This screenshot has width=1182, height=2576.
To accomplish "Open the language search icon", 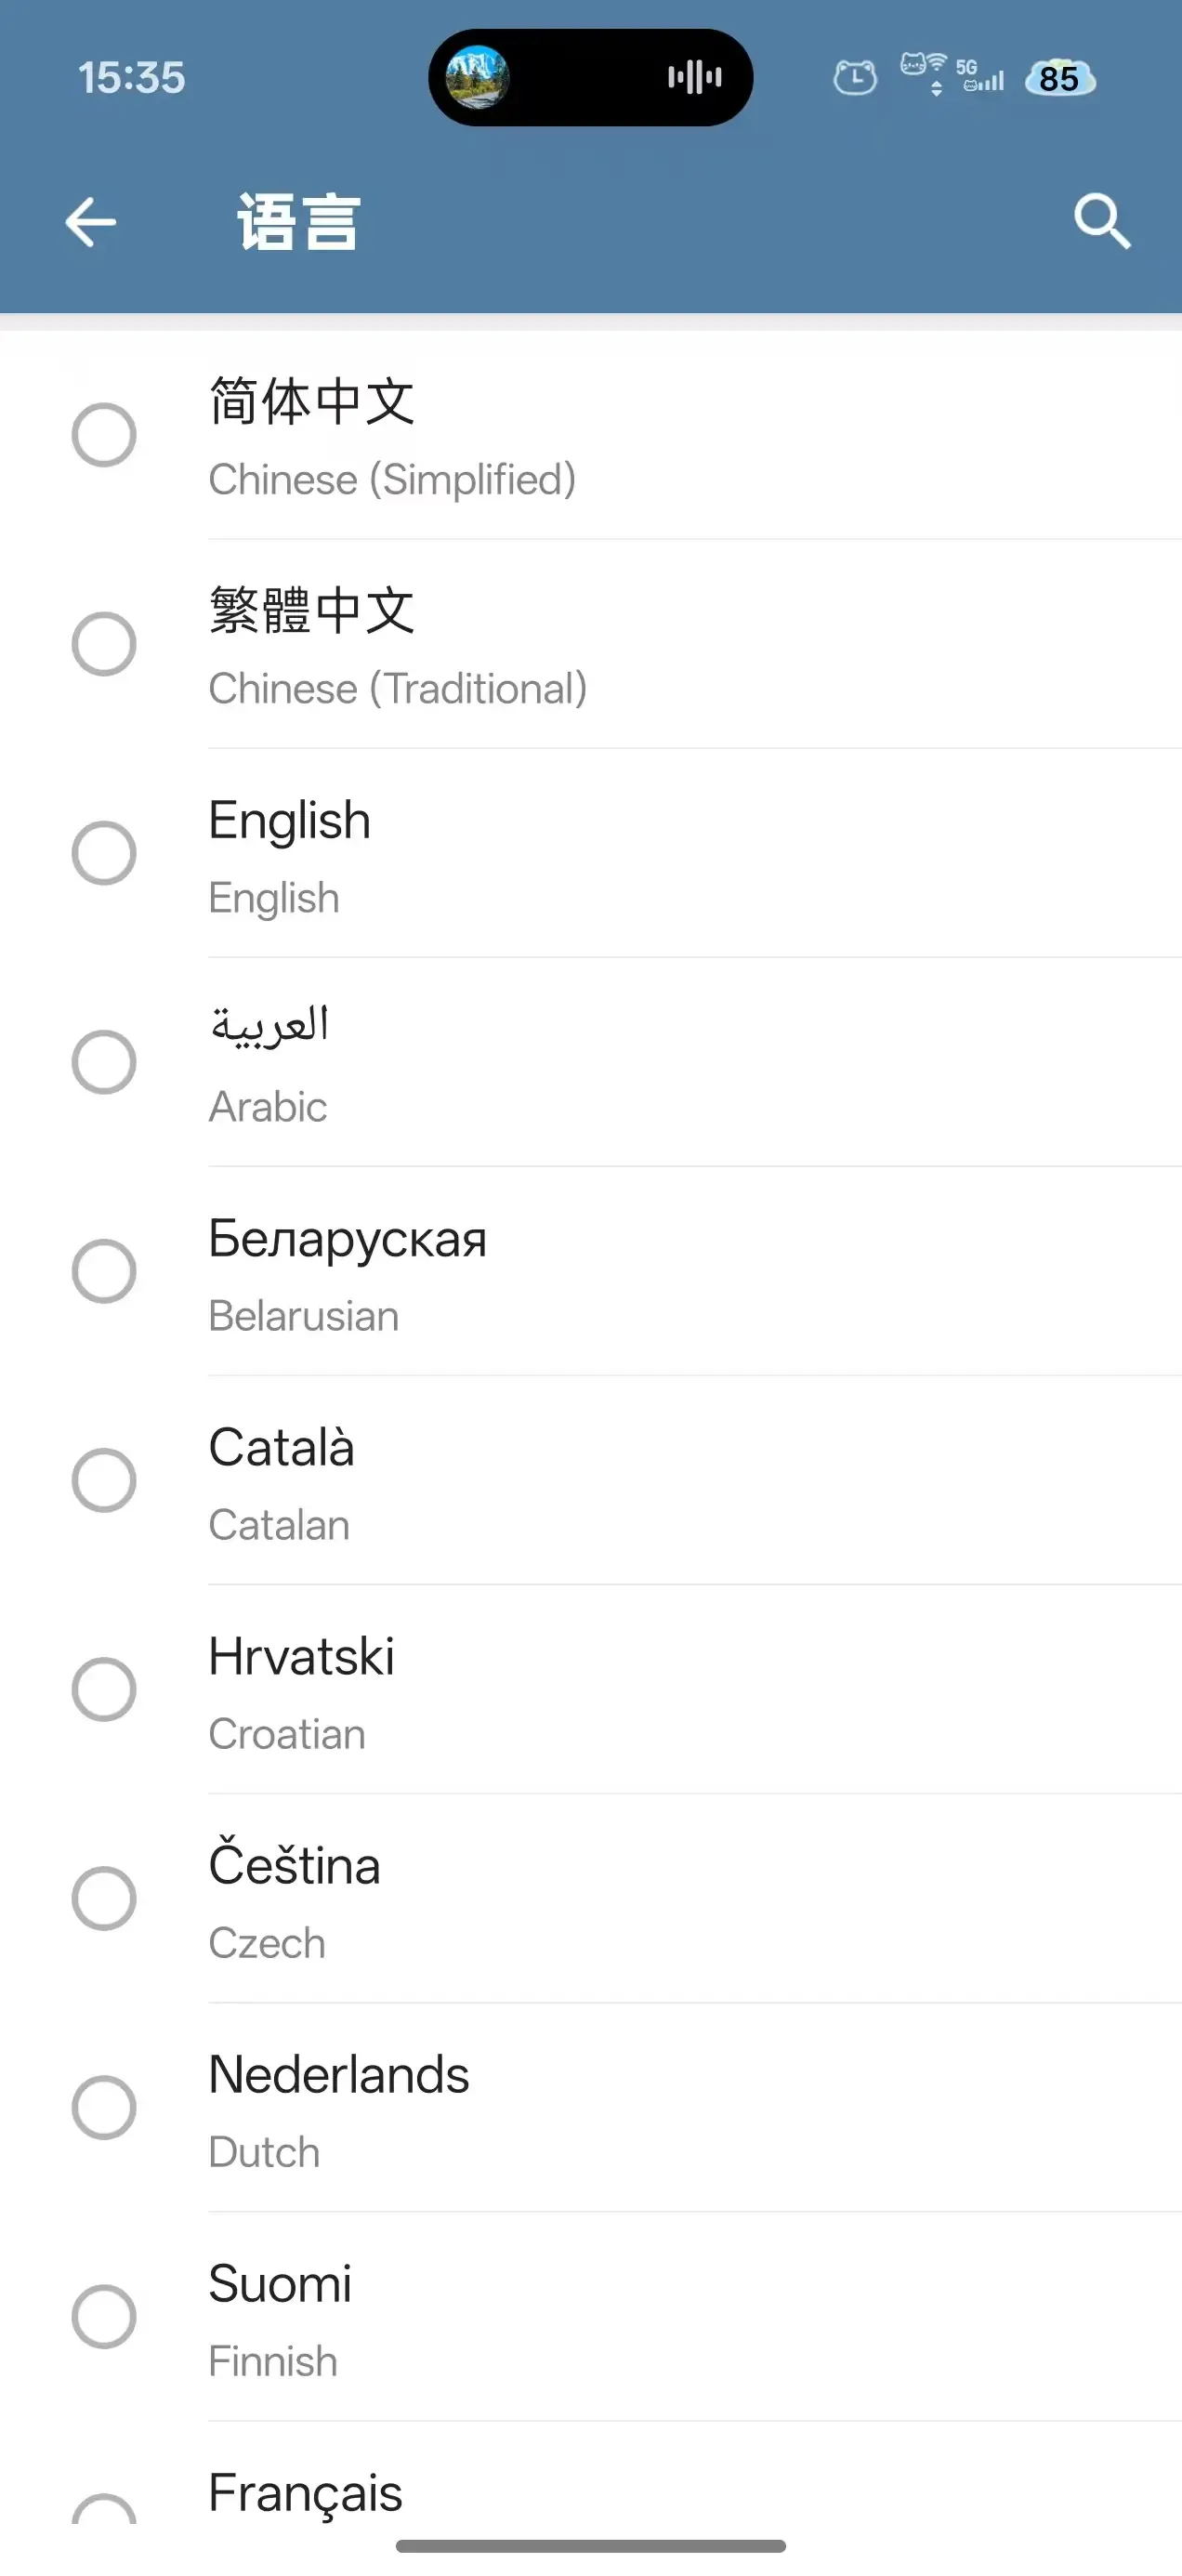I will (x=1101, y=221).
